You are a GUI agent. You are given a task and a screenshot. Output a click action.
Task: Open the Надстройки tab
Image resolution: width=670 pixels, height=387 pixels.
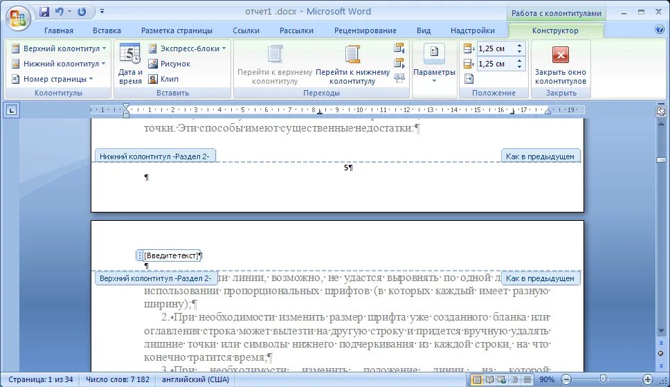point(472,30)
